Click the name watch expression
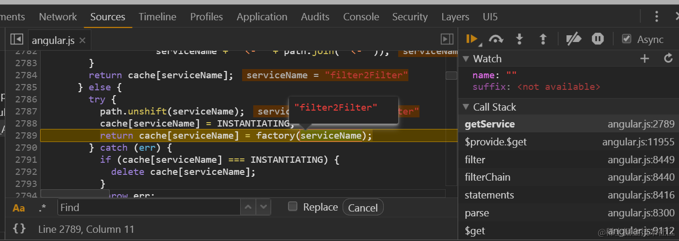Screen dimensions: 679x241 [x=494, y=75]
